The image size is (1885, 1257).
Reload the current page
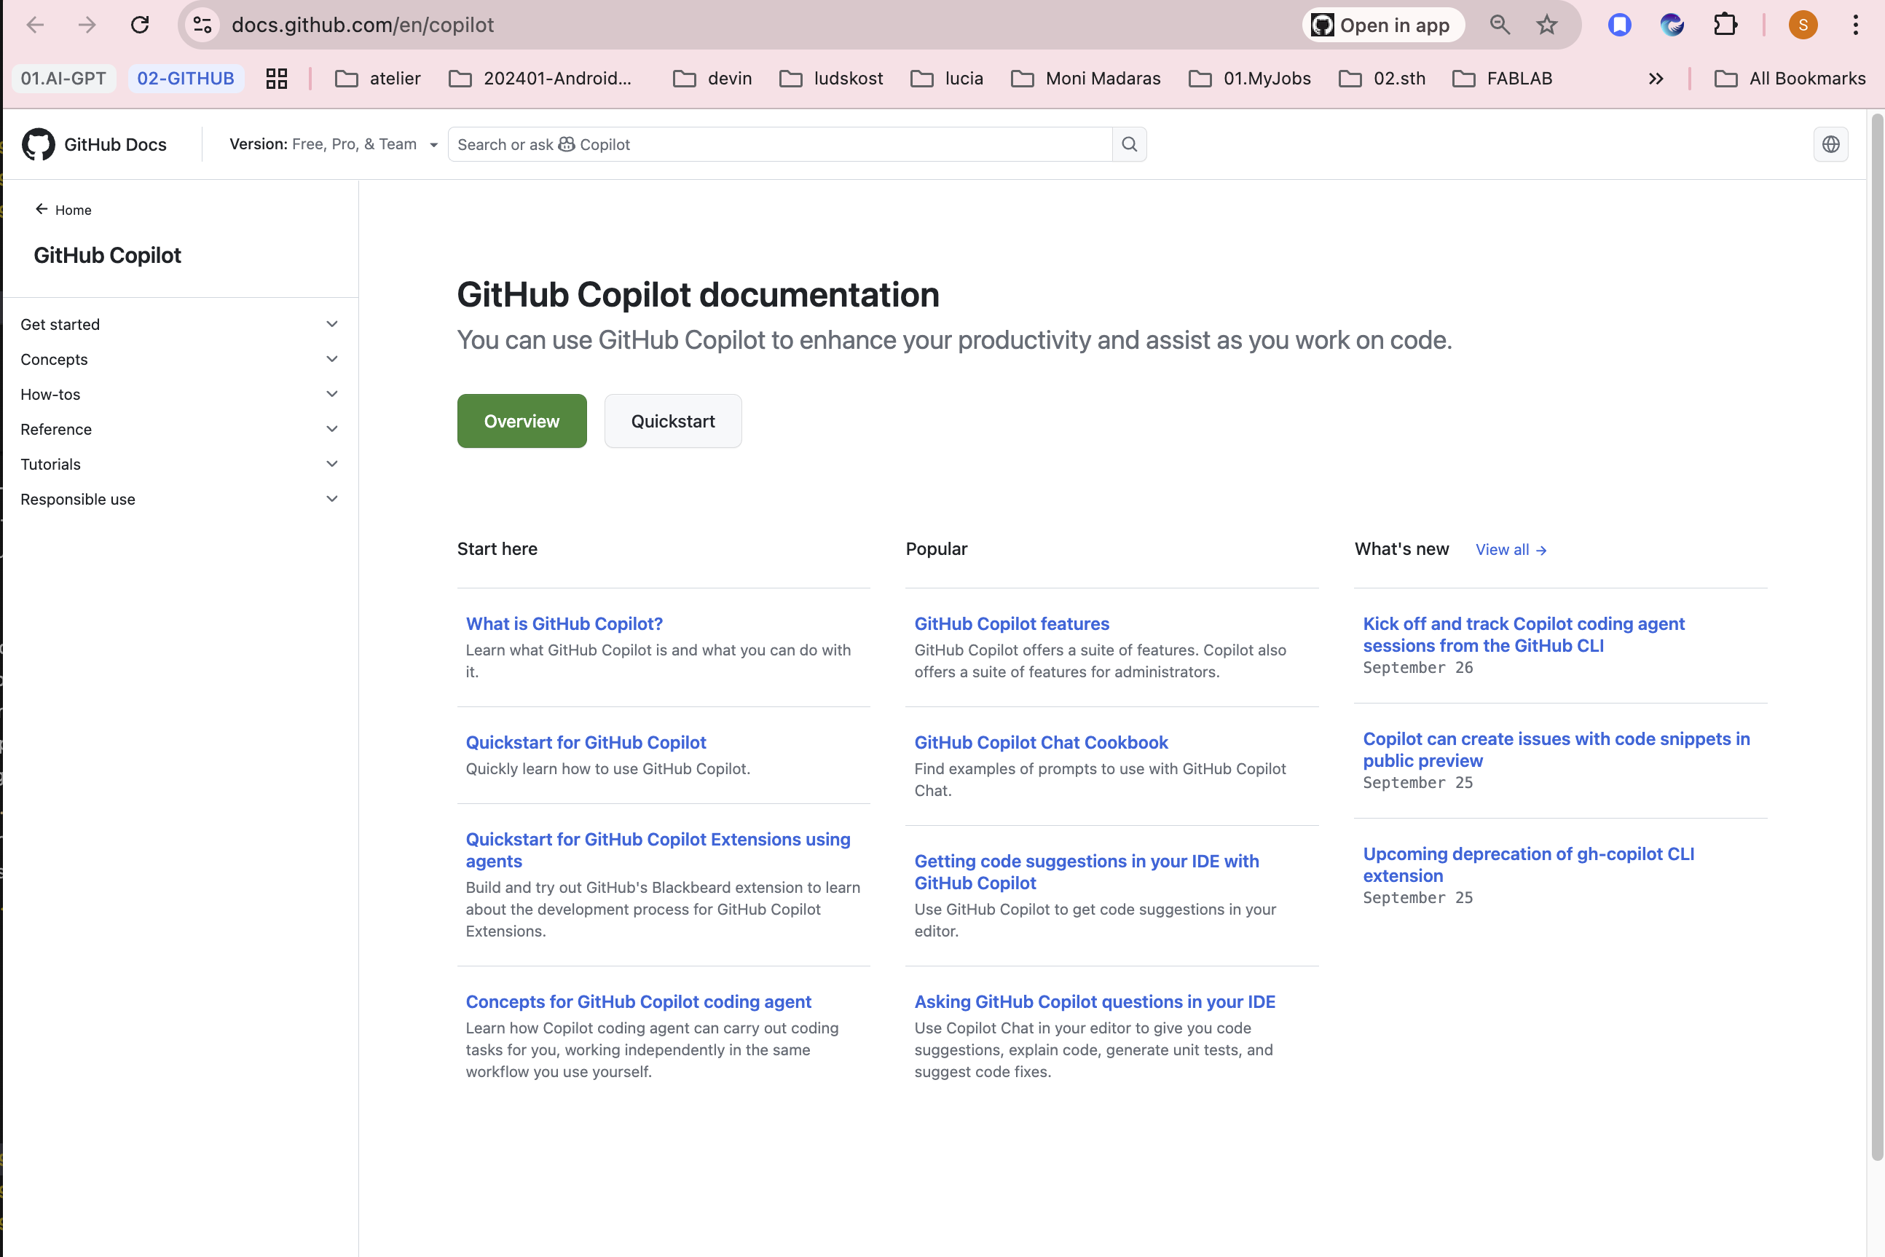click(141, 25)
